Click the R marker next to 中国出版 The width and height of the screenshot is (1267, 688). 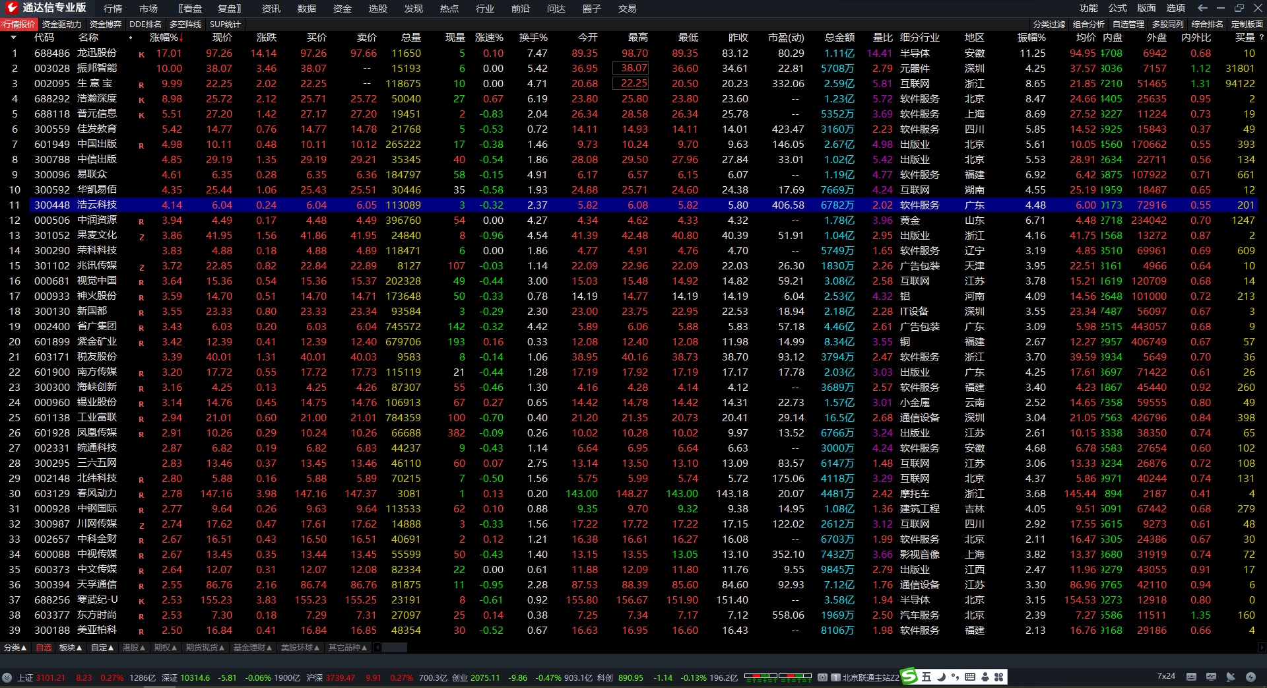pos(141,146)
